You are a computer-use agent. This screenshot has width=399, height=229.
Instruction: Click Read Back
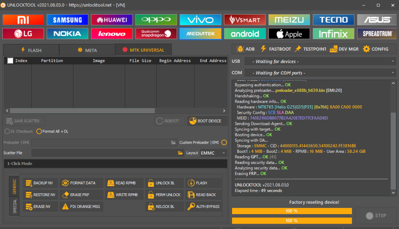click(204, 195)
